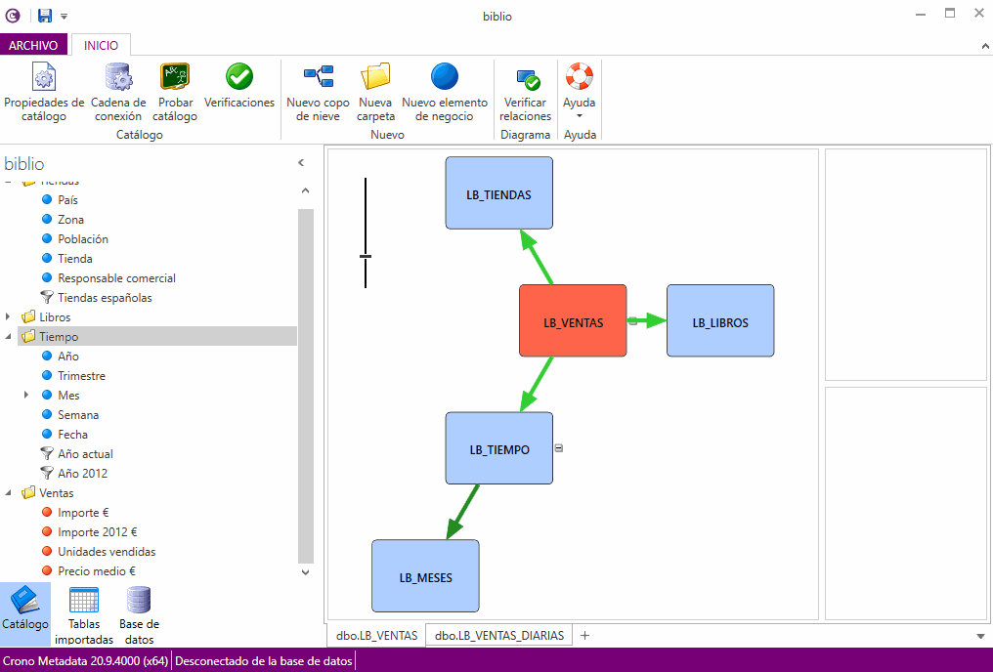Open Propiedades de catálogo
Image resolution: width=993 pixels, height=672 pixels.
tap(44, 92)
